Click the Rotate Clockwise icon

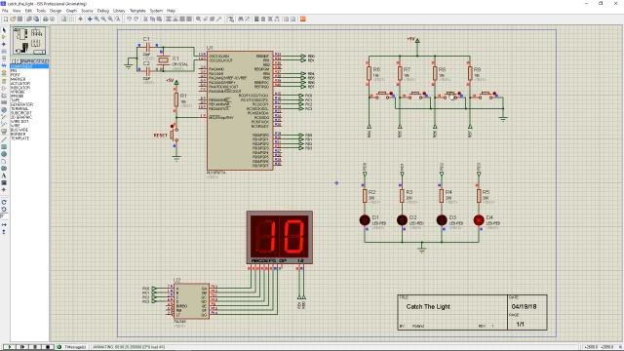[4, 202]
